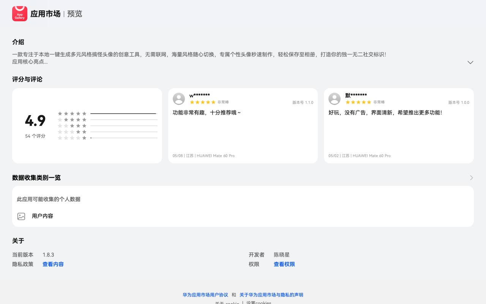The width and height of the screenshot is (486, 304).
Task: Click 版本号 1.1.0 label
Action: click(x=303, y=103)
